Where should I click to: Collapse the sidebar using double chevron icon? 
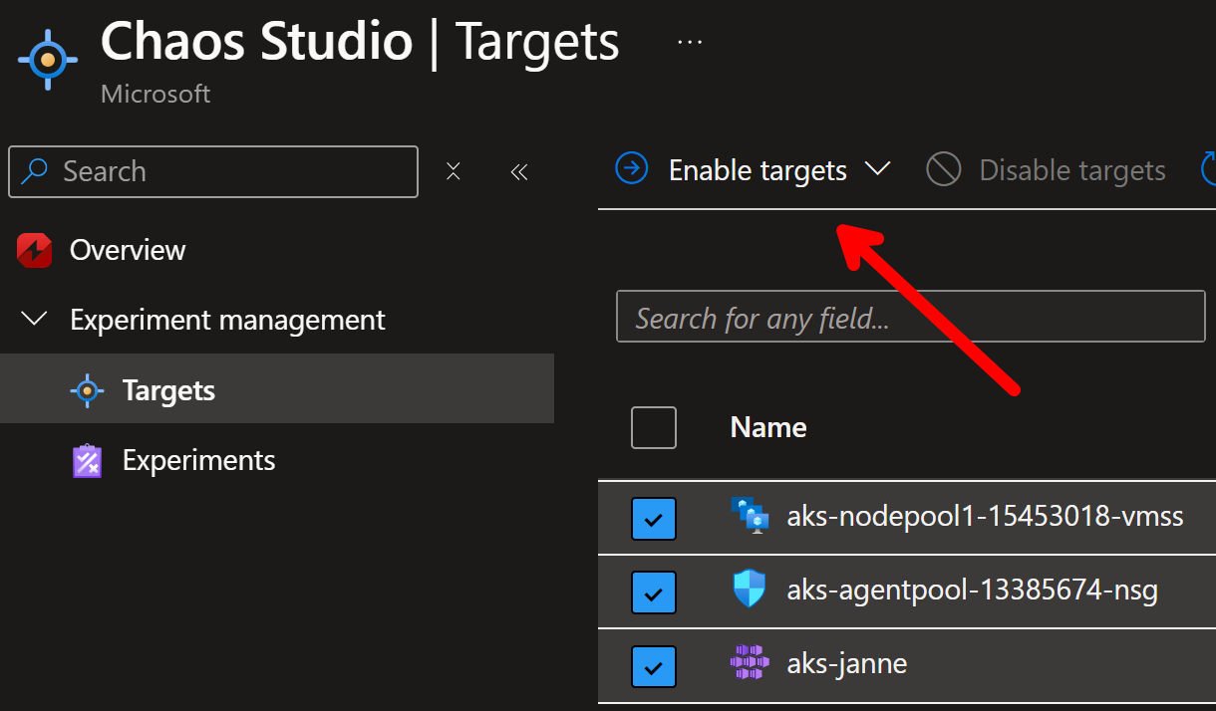(x=518, y=171)
